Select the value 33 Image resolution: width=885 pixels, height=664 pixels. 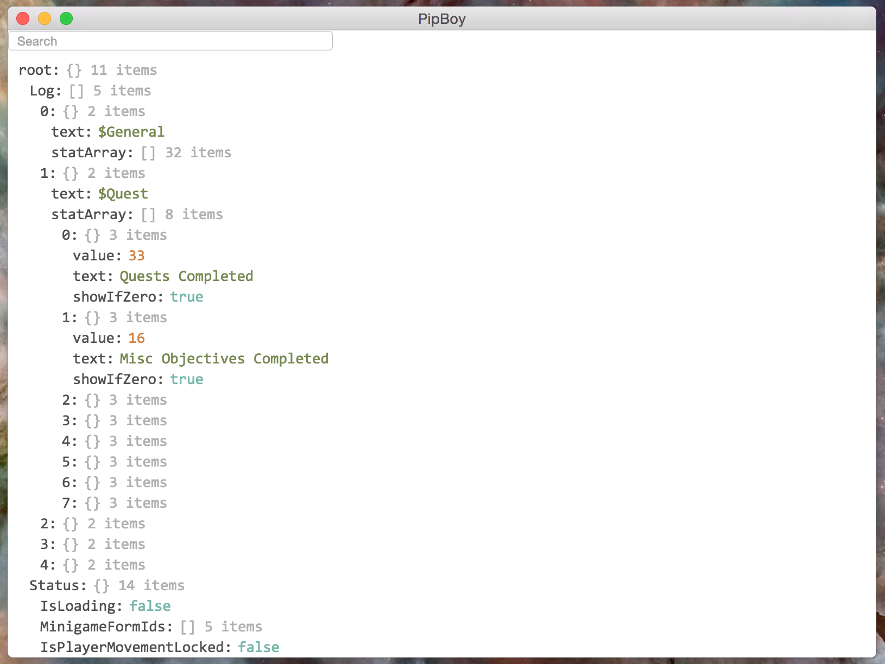tap(136, 256)
